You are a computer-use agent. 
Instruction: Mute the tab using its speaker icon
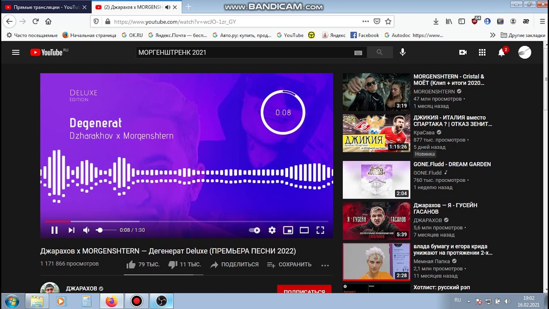pos(168,7)
